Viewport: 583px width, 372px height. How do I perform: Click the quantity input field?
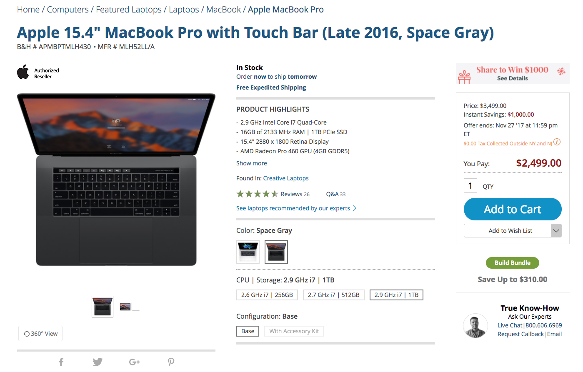pyautogui.click(x=470, y=186)
